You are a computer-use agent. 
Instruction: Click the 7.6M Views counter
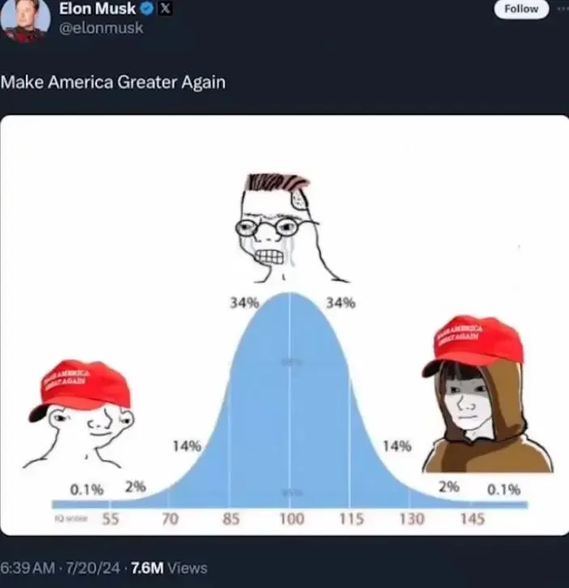169,568
